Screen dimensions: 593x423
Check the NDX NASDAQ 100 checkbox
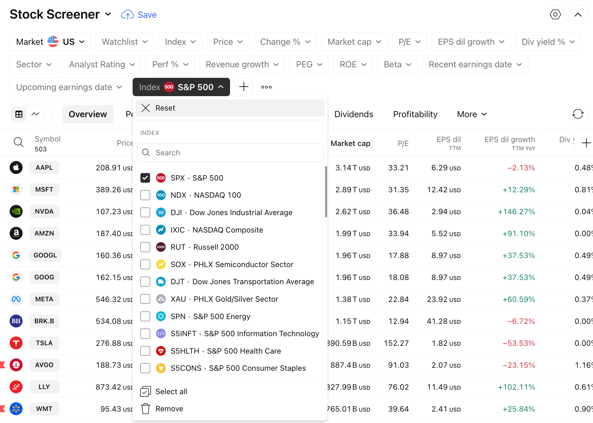[145, 195]
